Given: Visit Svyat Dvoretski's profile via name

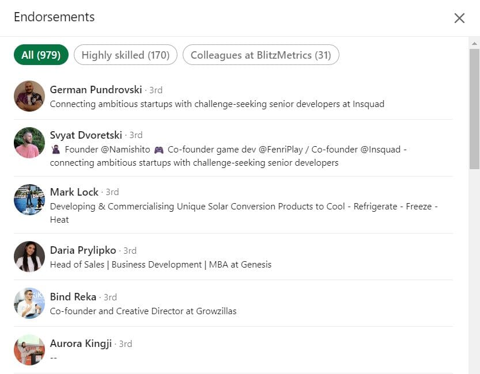Looking at the screenshot, I should (86, 135).
